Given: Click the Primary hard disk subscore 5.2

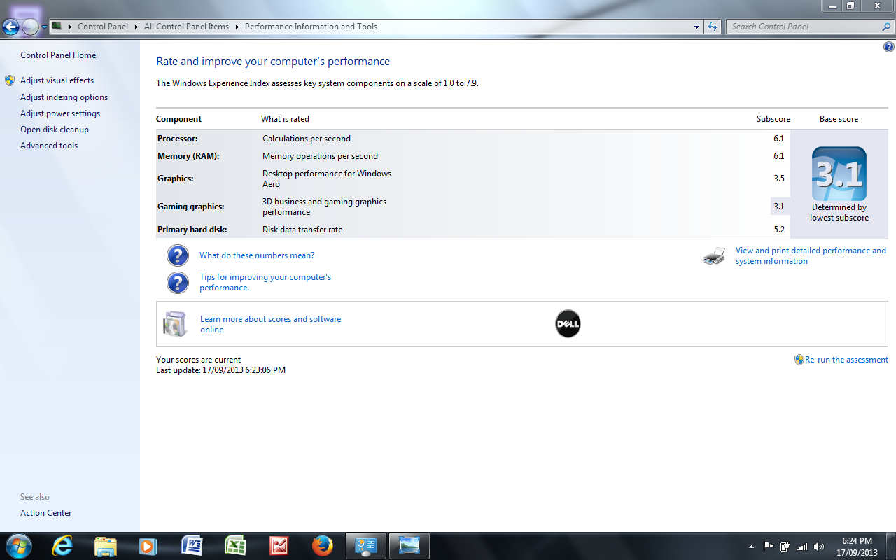Looking at the screenshot, I should tap(779, 230).
